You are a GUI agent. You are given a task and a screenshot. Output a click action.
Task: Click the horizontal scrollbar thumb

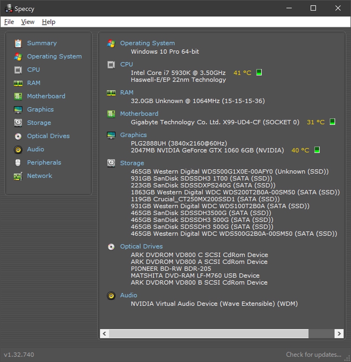click(x=209, y=334)
